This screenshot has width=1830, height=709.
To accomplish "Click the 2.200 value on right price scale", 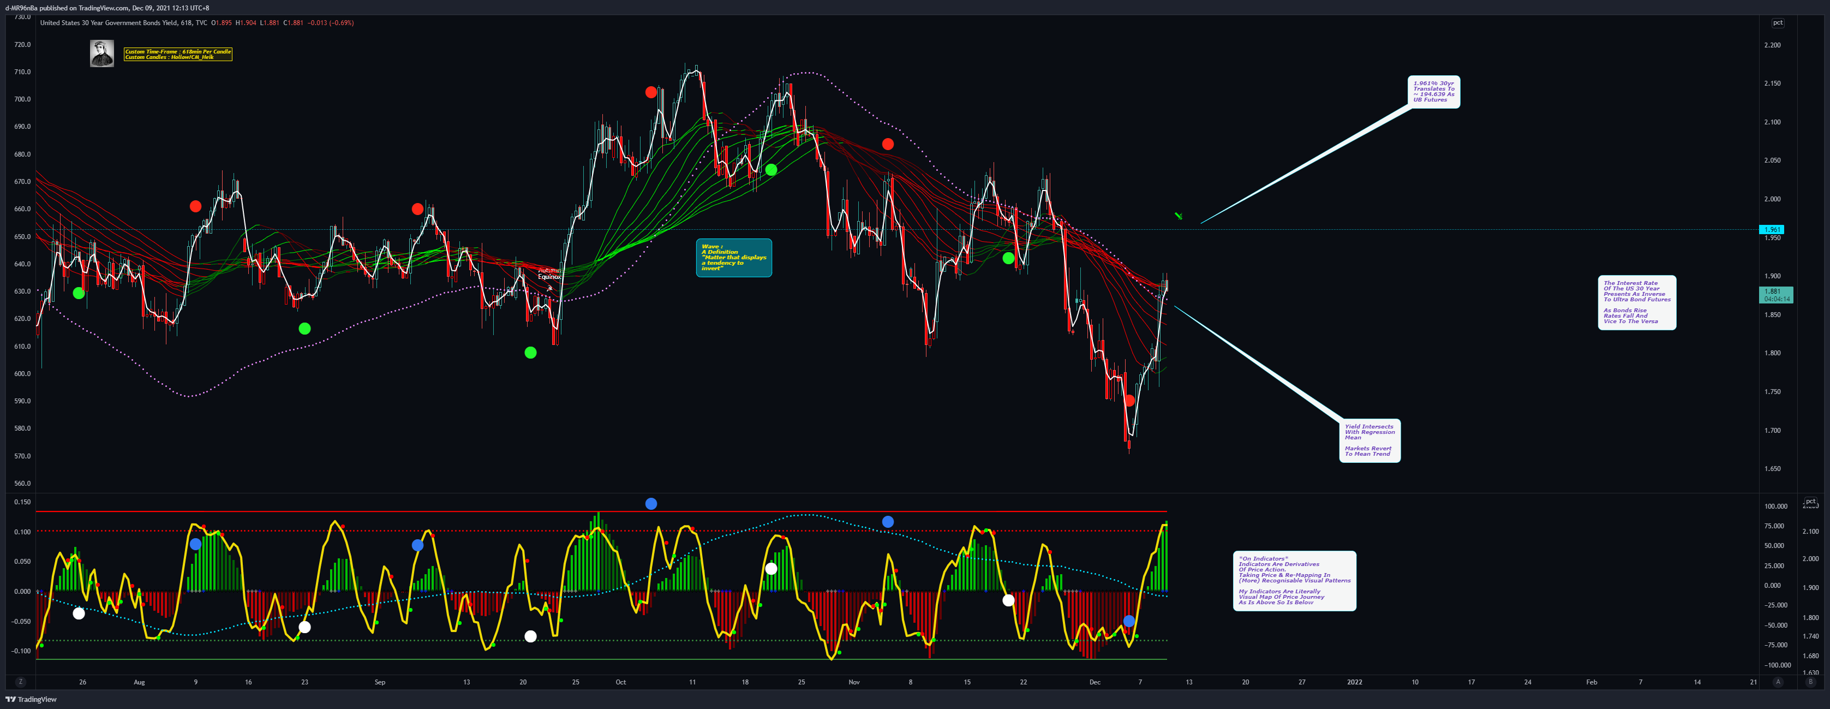I will point(1773,45).
